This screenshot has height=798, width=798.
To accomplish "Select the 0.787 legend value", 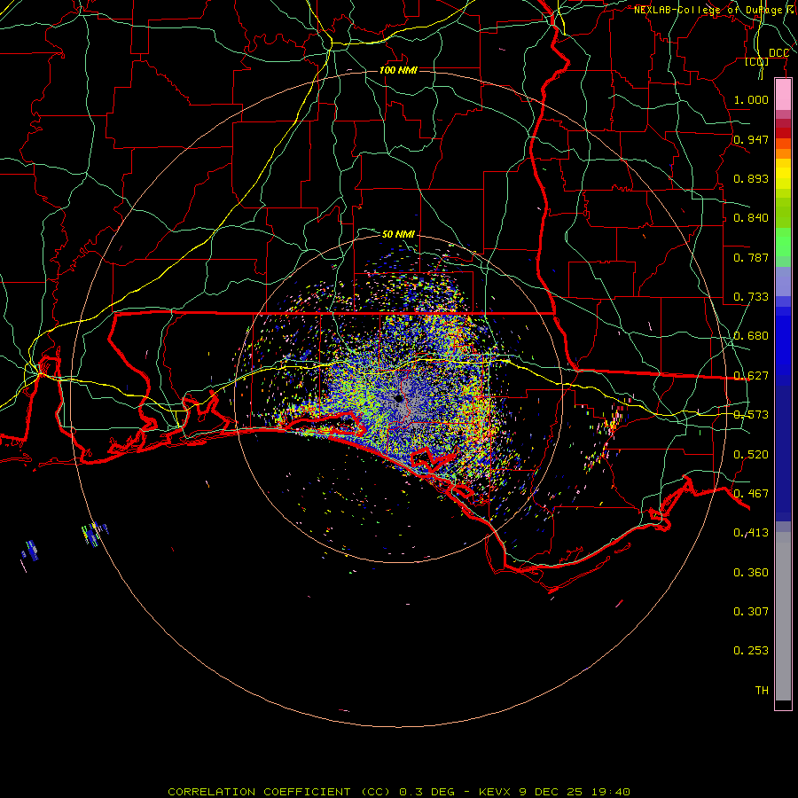I will point(751,257).
